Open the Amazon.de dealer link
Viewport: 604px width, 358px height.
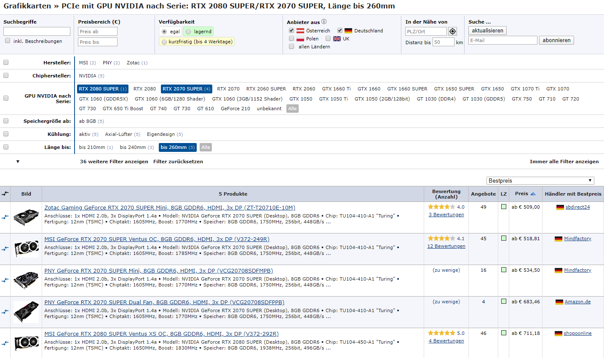point(577,302)
